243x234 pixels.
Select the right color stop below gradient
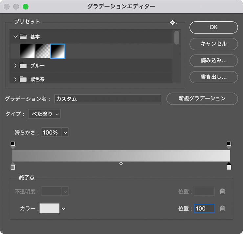pos(229,167)
